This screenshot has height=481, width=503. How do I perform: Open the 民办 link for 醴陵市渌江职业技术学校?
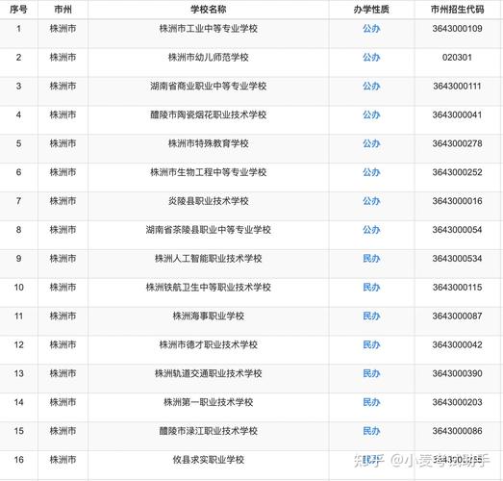(371, 431)
